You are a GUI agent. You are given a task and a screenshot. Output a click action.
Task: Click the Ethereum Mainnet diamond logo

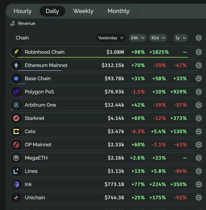[16, 65]
